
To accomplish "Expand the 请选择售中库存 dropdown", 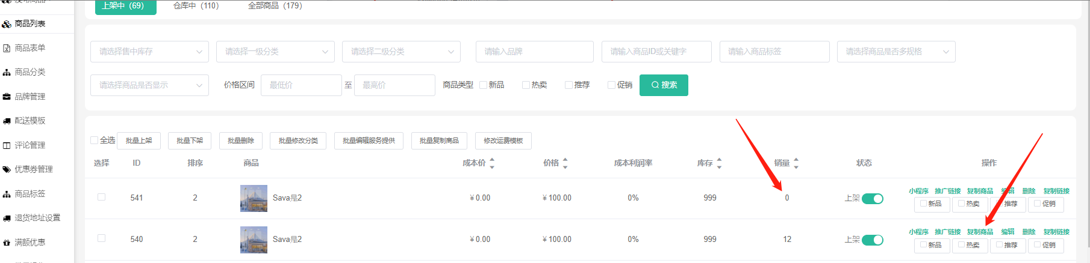I will 149,52.
